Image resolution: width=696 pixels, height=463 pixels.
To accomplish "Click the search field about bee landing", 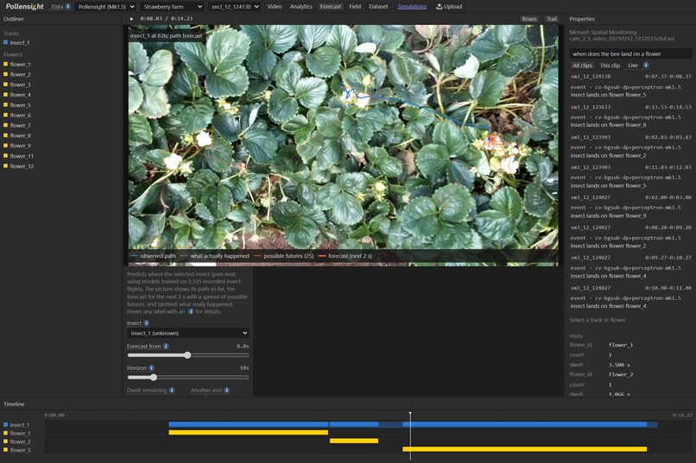I will coord(630,54).
